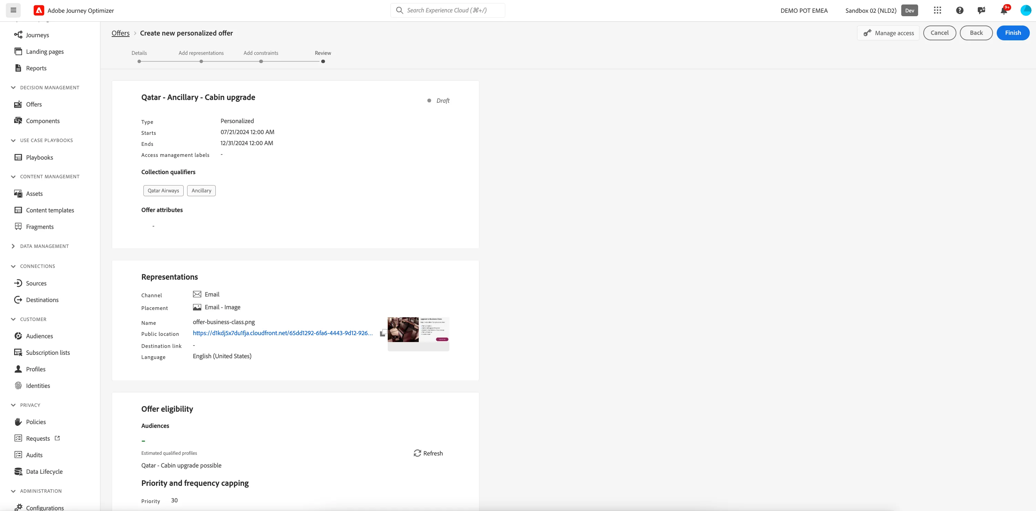Open the notifications bell icon
Image resolution: width=1036 pixels, height=511 pixels.
pos(1004,10)
